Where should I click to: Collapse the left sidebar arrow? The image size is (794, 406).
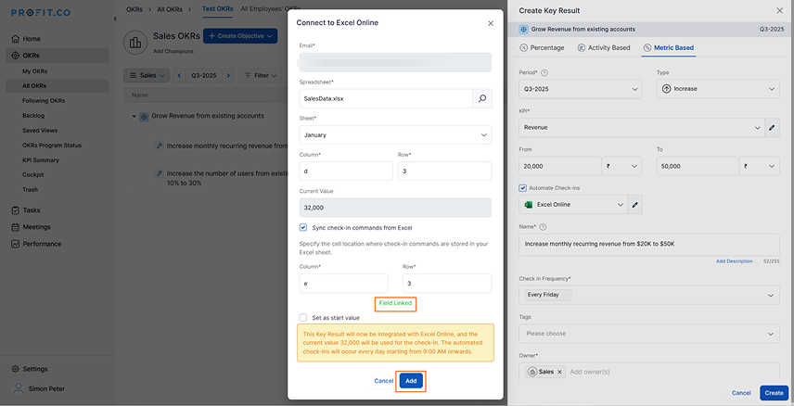coord(115,19)
